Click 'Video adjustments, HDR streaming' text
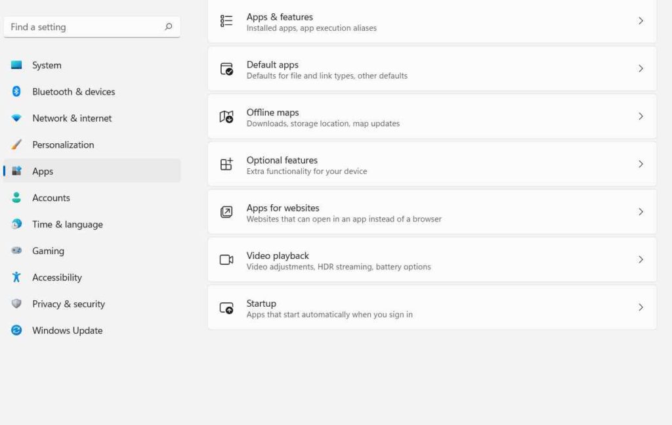The image size is (672, 425). [x=310, y=267]
